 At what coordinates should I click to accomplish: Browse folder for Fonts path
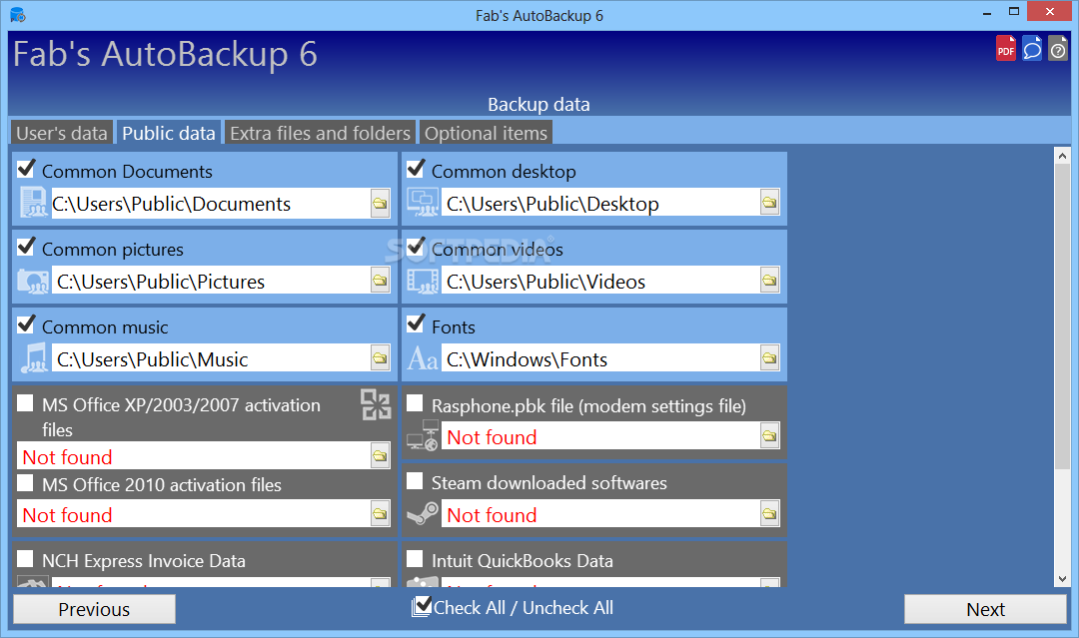click(769, 358)
